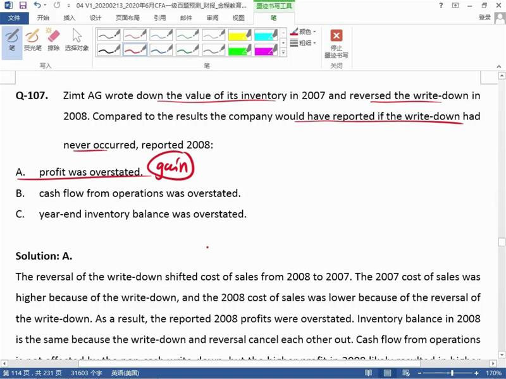Click the Undo arrow icon
506x379 pixels.
coord(37,5)
